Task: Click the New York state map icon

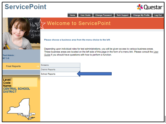Action: coord(21,109)
